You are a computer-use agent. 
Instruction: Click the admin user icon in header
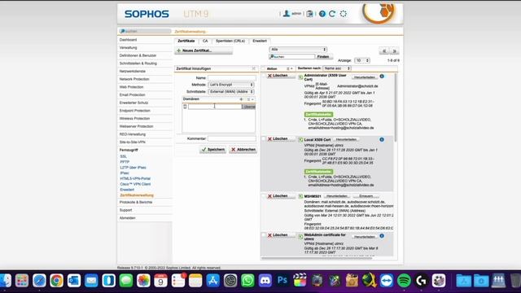[286, 14]
